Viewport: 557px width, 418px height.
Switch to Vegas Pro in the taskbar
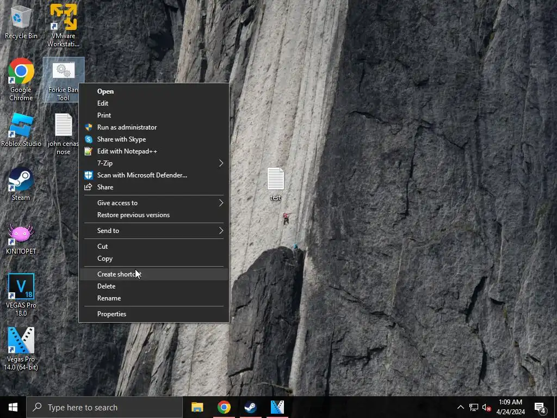point(277,407)
